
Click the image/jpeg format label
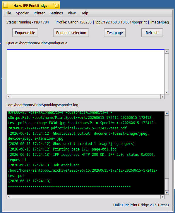pyautogui.click(x=159, y=22)
